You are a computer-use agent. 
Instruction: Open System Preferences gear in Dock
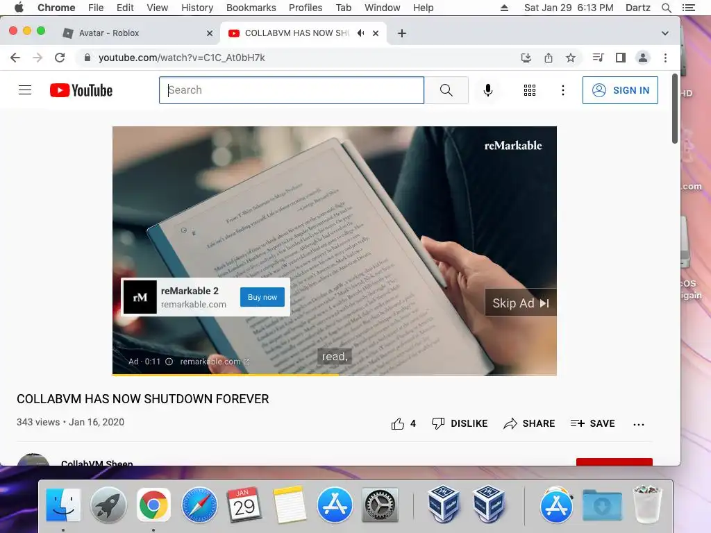point(380,505)
